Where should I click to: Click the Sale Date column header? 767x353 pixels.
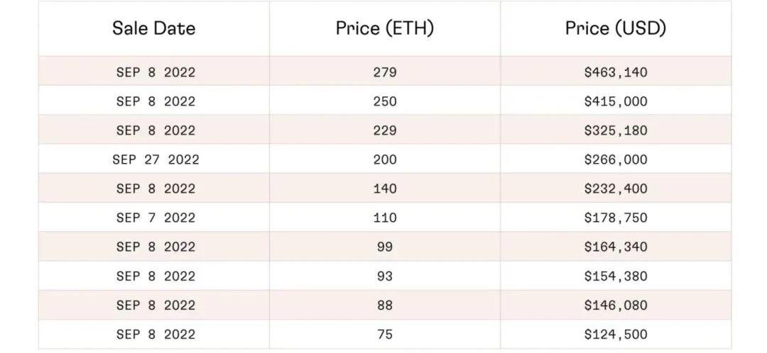(x=153, y=28)
